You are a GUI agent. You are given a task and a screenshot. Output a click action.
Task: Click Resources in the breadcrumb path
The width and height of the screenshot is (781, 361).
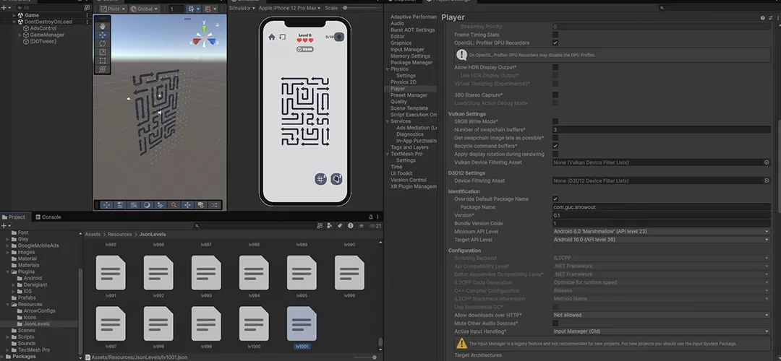[x=120, y=235]
